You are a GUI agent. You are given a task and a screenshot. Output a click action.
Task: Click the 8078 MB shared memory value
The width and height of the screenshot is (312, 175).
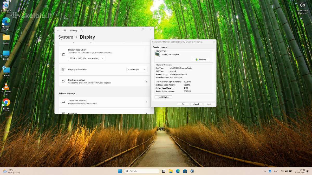click(x=187, y=91)
